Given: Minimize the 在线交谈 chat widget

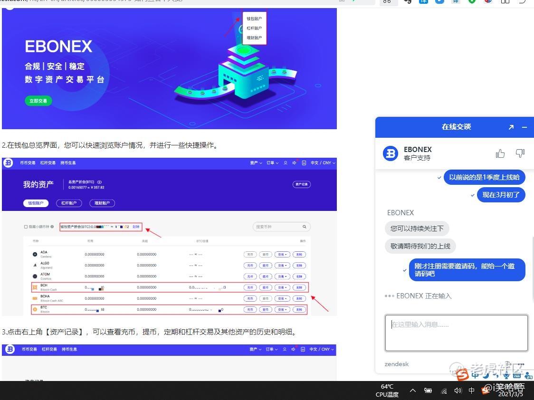Looking at the screenshot, I should click(x=524, y=127).
